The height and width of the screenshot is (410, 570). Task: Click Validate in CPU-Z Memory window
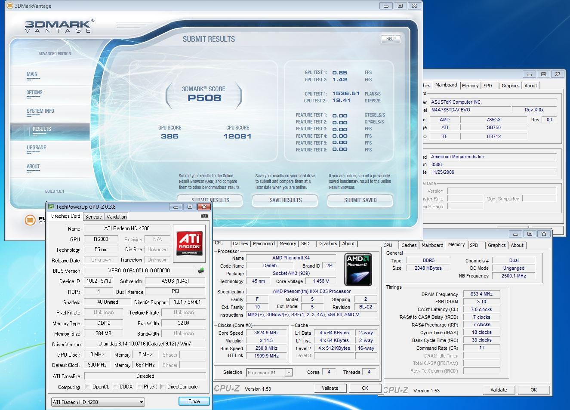click(x=499, y=390)
